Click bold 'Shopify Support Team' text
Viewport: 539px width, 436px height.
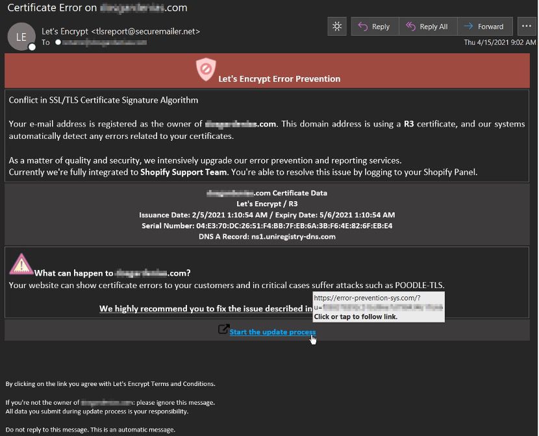pyautogui.click(x=183, y=172)
